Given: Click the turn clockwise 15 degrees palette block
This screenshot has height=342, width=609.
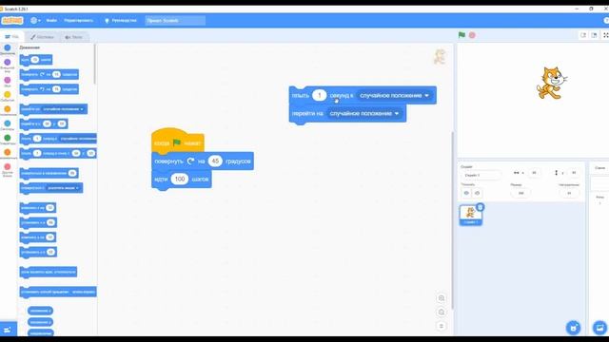Looking at the screenshot, I should point(49,74).
